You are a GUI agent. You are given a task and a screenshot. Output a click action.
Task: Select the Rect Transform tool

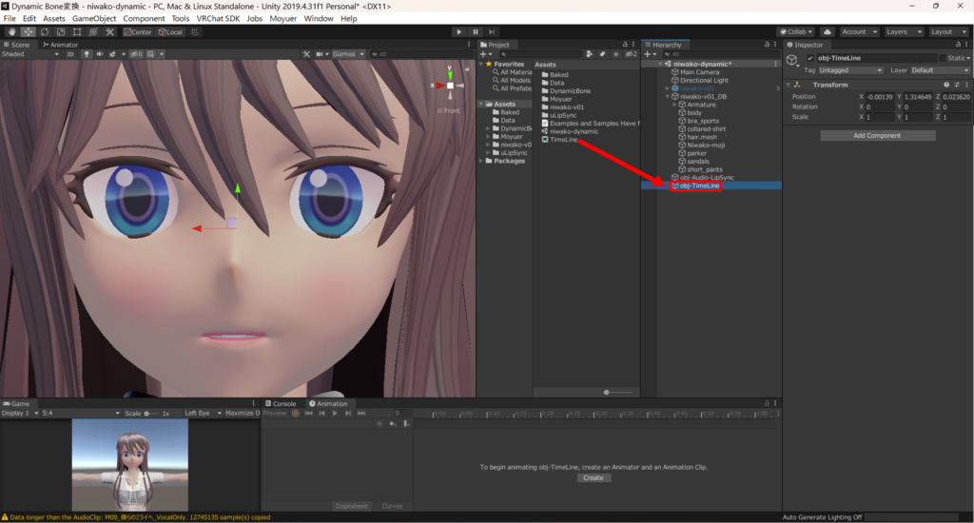[76, 31]
